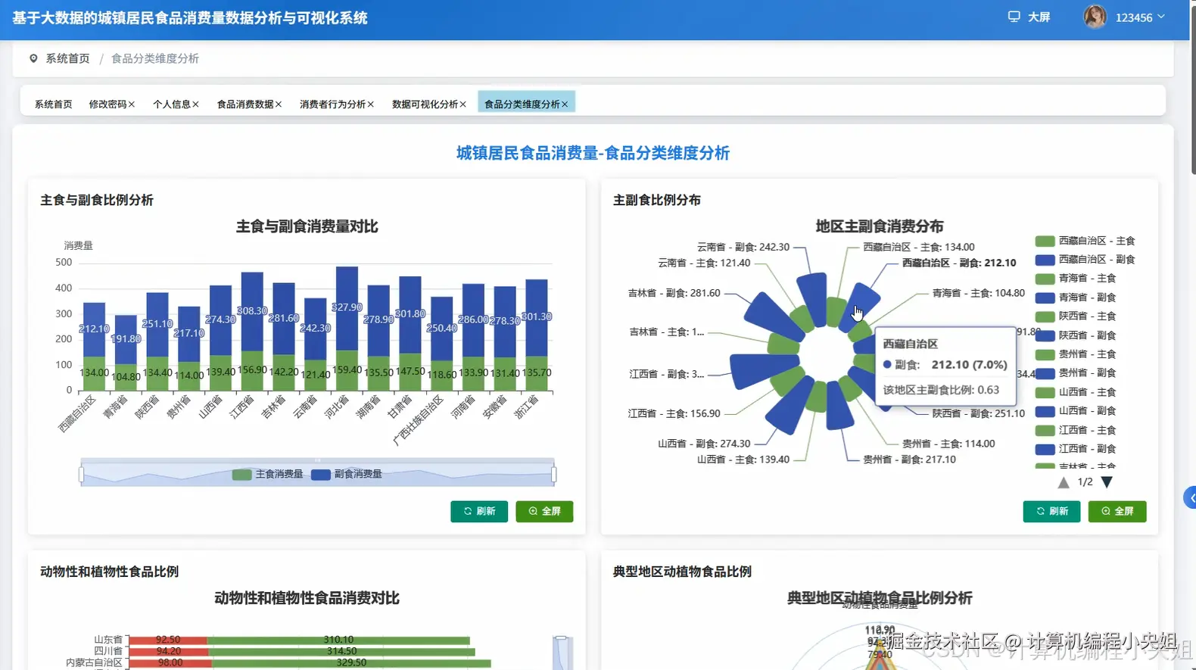
Task: Close the 数据可视化分析 tab
Action: tap(463, 104)
